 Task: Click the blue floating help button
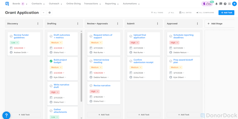tap(6, 115)
